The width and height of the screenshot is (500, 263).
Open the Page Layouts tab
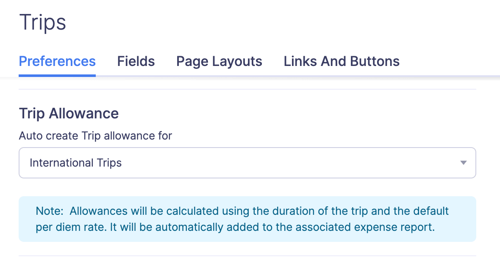[219, 61]
